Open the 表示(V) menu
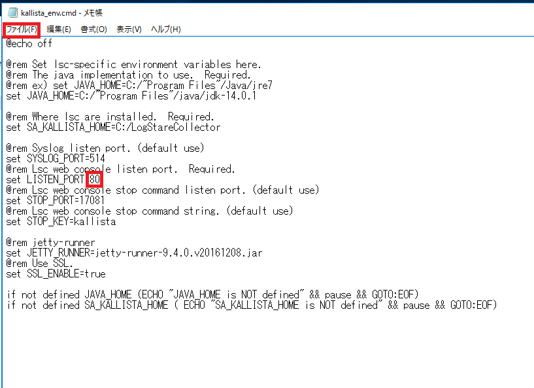Image resolution: width=534 pixels, height=388 pixels. point(129,29)
